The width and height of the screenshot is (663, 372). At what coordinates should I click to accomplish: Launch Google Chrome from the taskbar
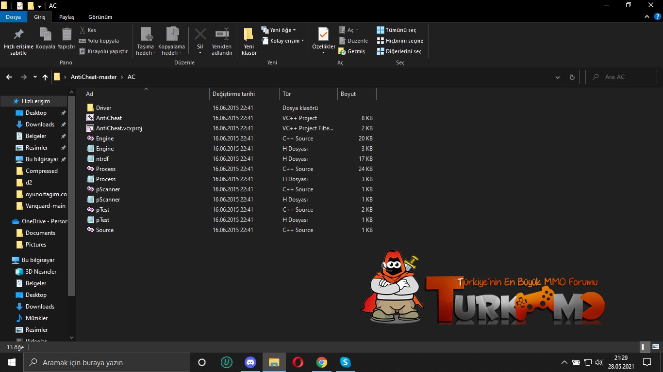[322, 362]
